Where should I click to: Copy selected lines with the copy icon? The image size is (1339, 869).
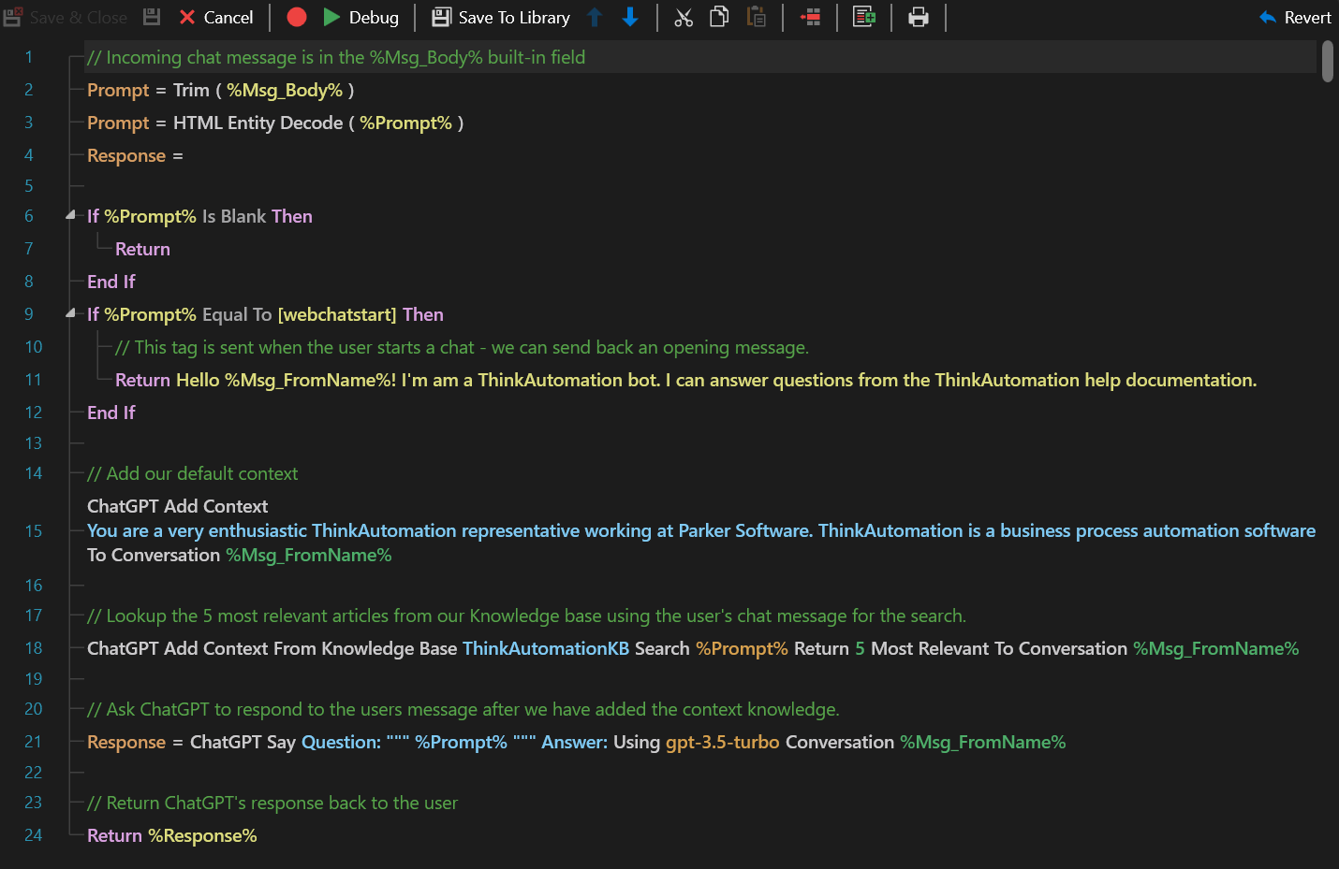[x=719, y=17]
